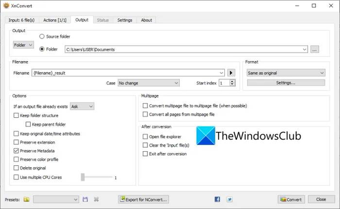Click the filename insert arrow button

tap(231, 73)
